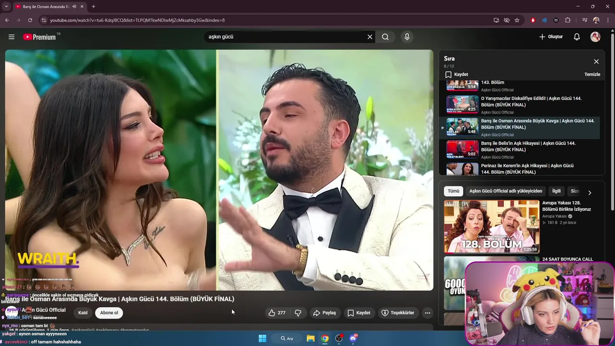
Task: Open the account avatar menu
Action: [595, 37]
